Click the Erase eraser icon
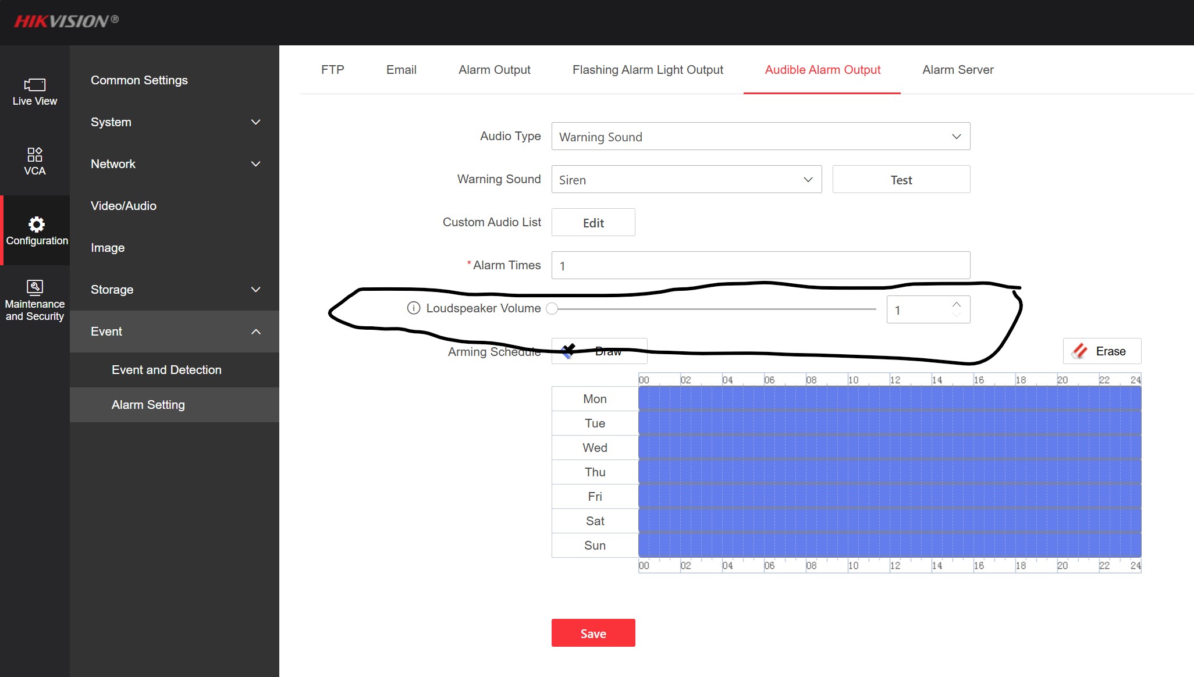Viewport: 1194px width, 677px height. point(1079,351)
